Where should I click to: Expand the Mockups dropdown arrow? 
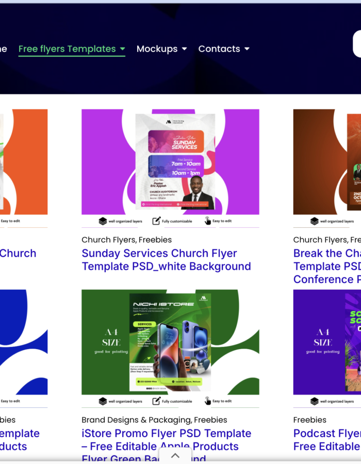point(184,49)
